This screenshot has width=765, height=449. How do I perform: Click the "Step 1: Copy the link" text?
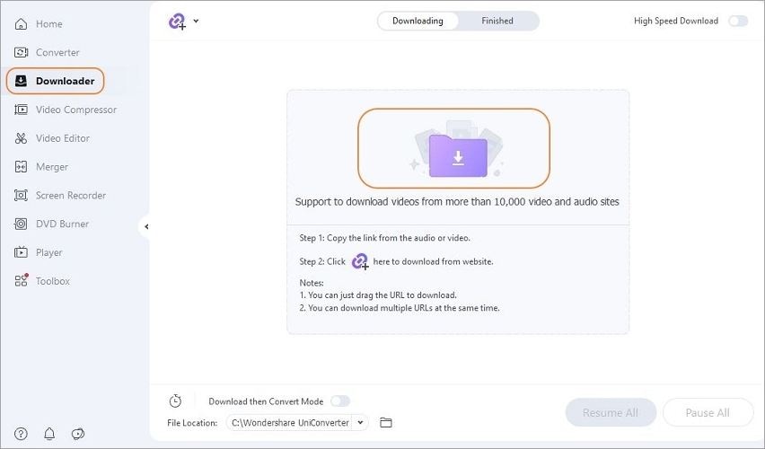(385, 238)
